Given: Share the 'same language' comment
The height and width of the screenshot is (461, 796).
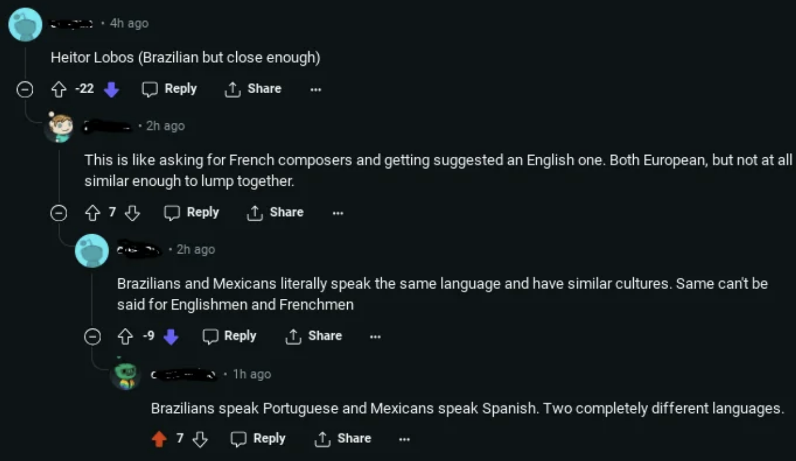Looking at the screenshot, I should [x=313, y=336].
